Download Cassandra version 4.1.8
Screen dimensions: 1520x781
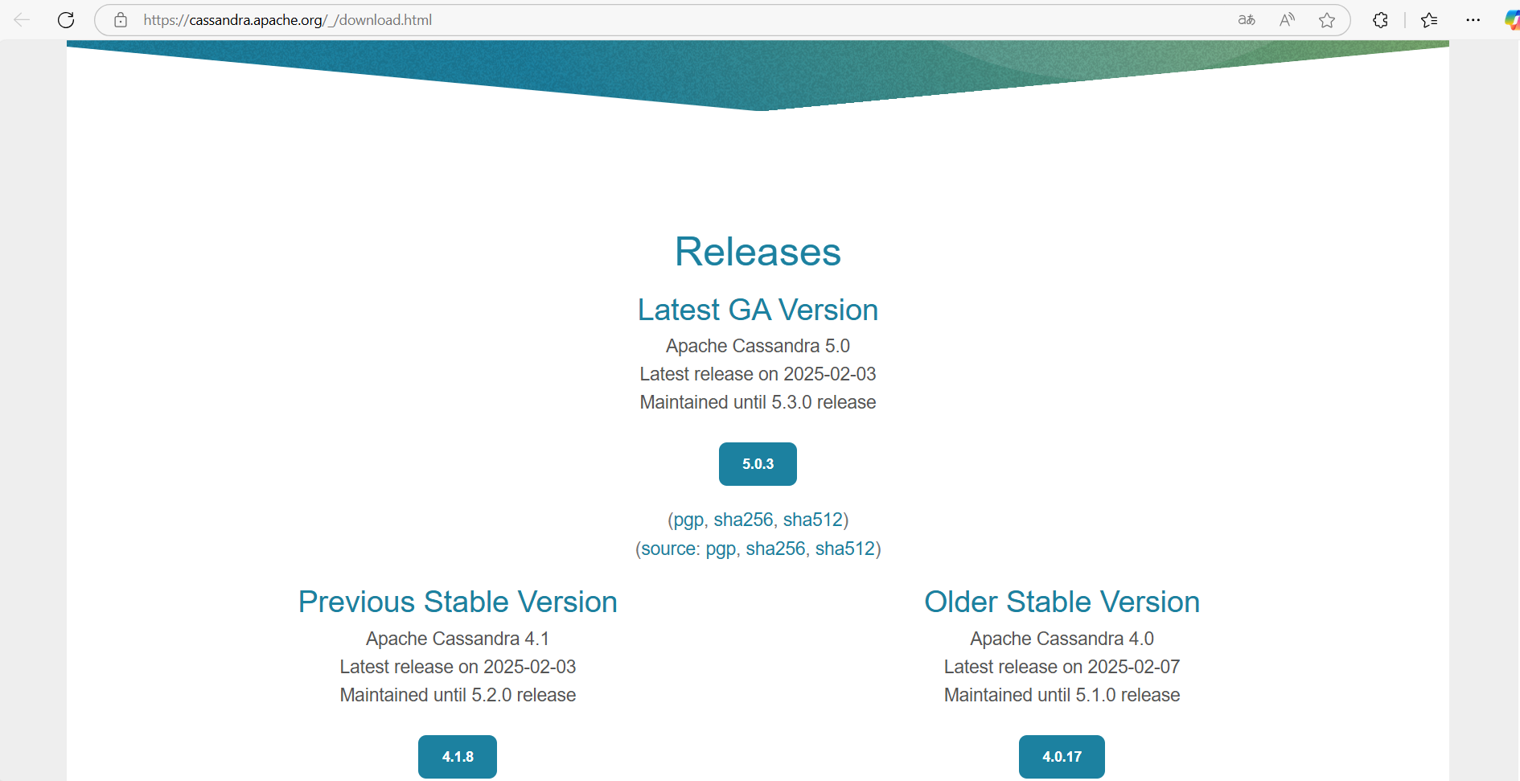(458, 757)
